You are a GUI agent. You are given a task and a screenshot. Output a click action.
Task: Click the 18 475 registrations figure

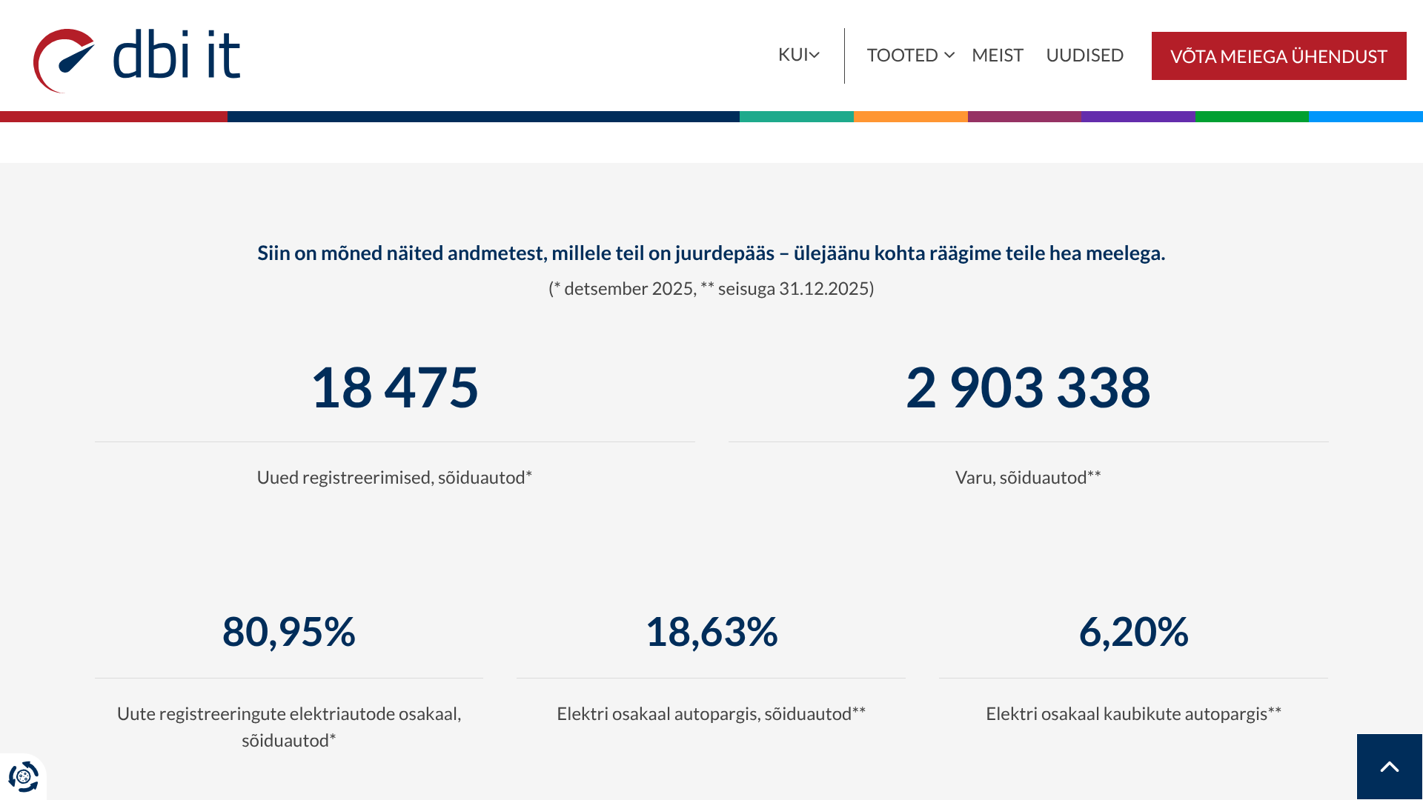394,387
